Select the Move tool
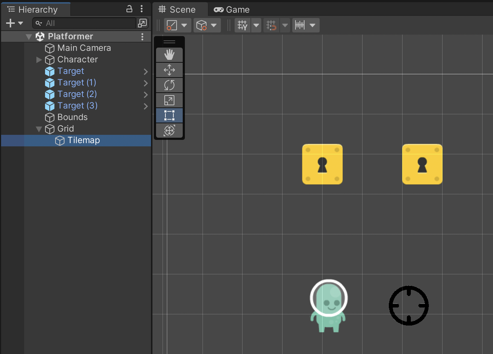Screen dimensions: 493x354 tap(169, 70)
